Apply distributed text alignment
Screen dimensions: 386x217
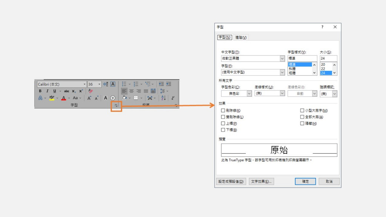tap(153, 91)
